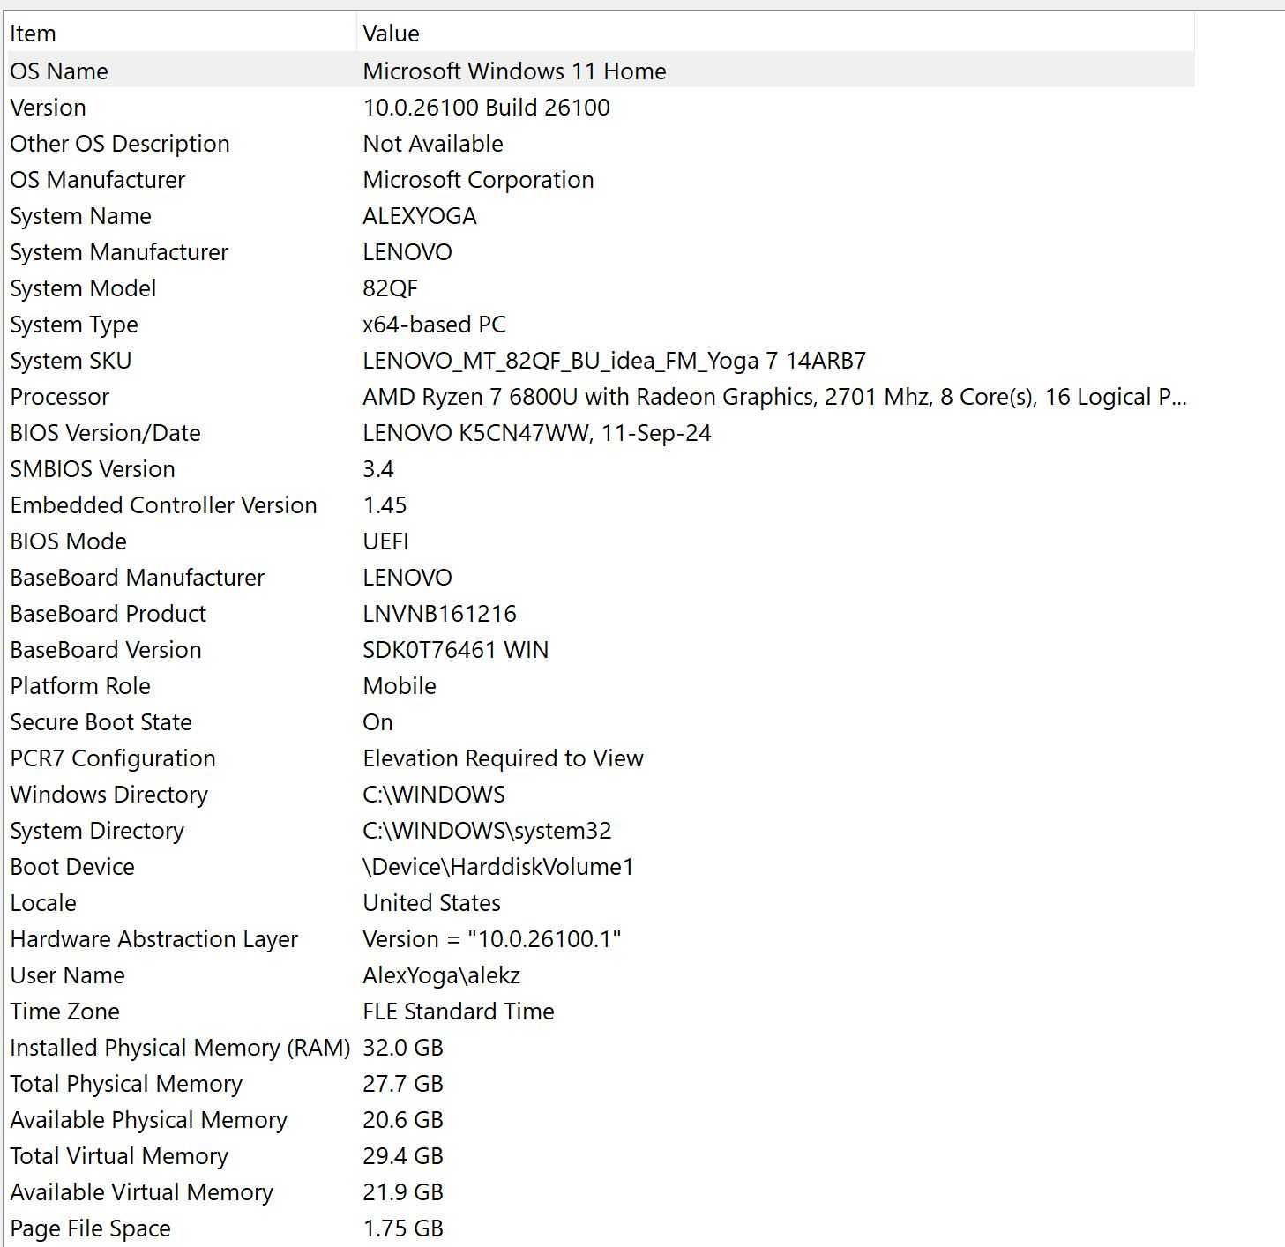This screenshot has height=1247, width=1285.
Task: Select the OS Name row label
Action: [x=59, y=71]
